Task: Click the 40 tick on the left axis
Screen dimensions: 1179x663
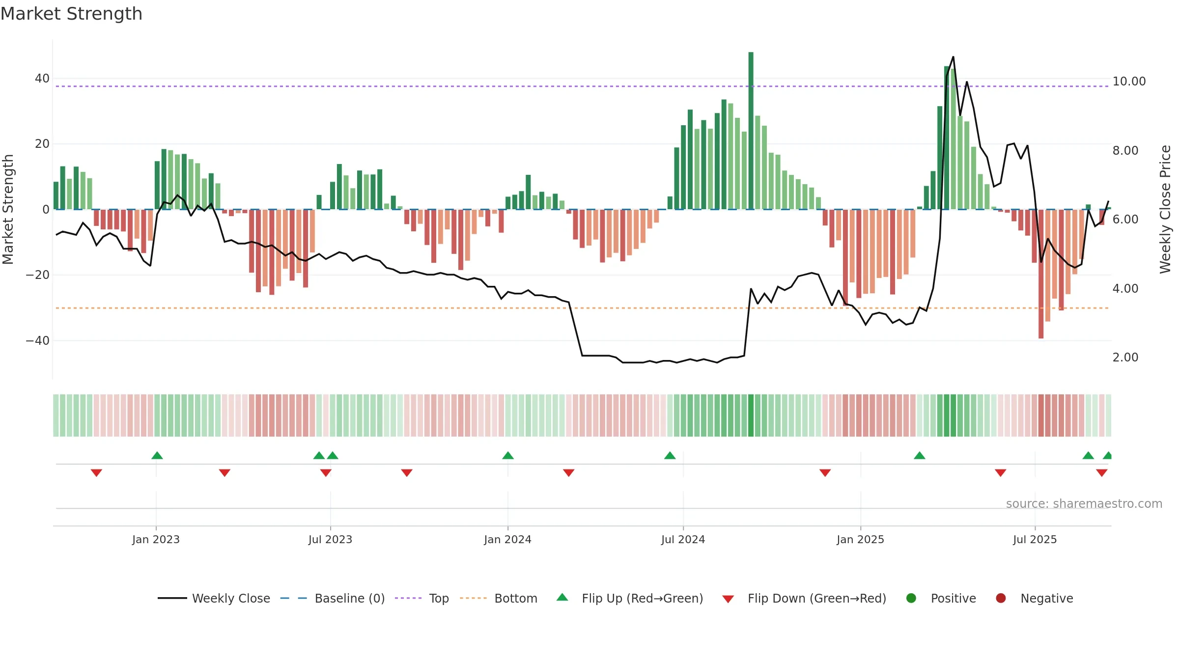Action: click(x=42, y=79)
